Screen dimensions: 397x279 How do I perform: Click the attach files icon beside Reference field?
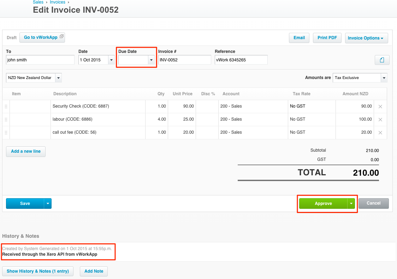382,60
